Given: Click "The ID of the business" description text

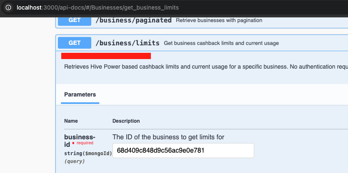Looking at the screenshot, I should click(169, 137).
